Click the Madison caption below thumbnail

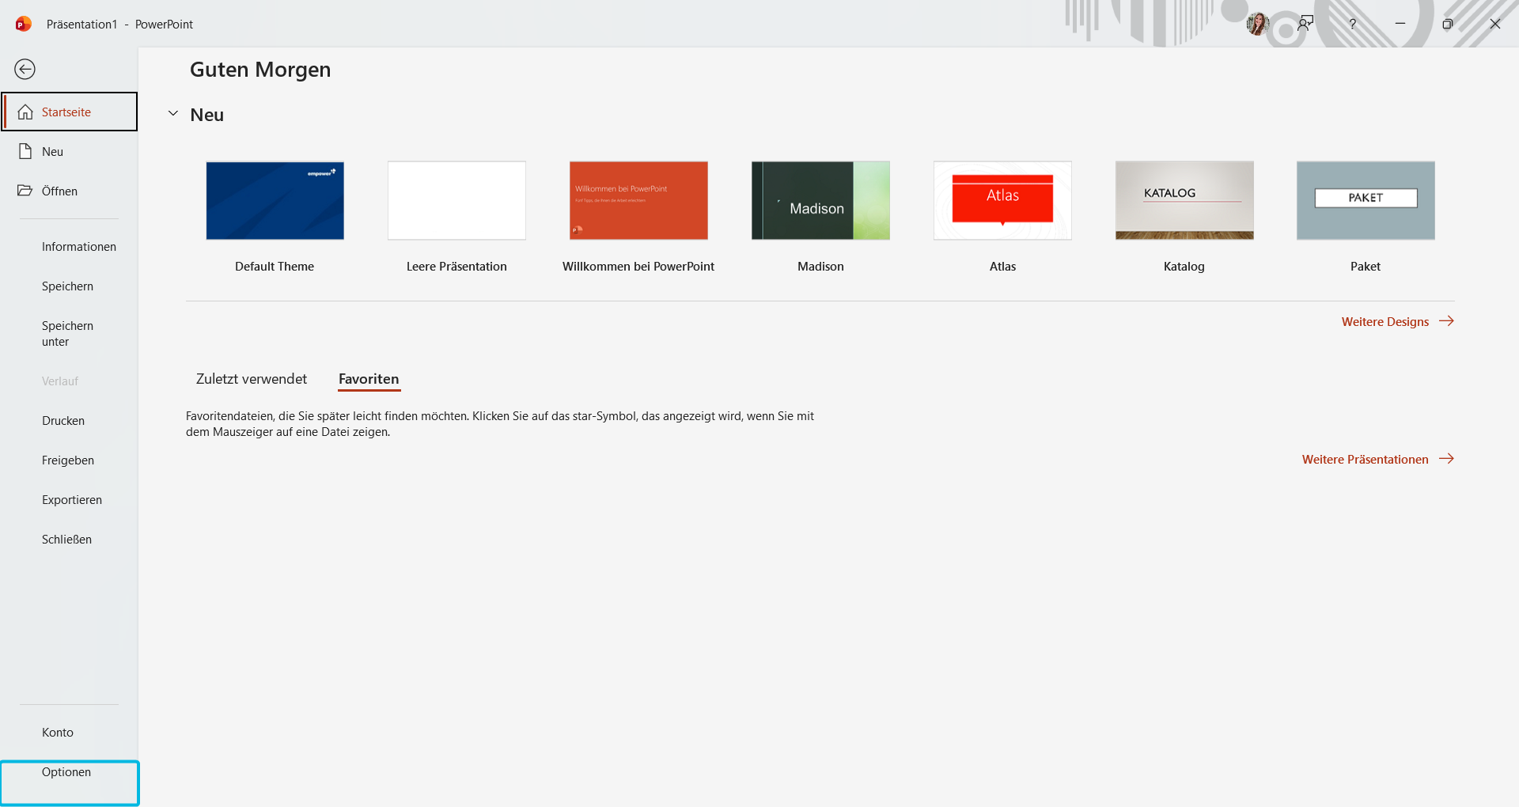tap(820, 267)
